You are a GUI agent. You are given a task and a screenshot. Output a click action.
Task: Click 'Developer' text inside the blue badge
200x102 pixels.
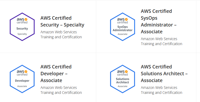(x=22, y=81)
